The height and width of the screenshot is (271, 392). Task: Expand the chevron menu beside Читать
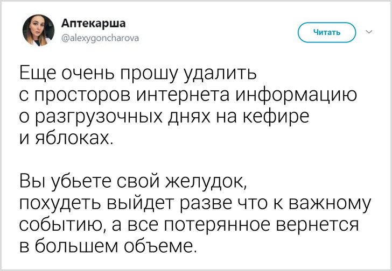pyautogui.click(x=369, y=32)
